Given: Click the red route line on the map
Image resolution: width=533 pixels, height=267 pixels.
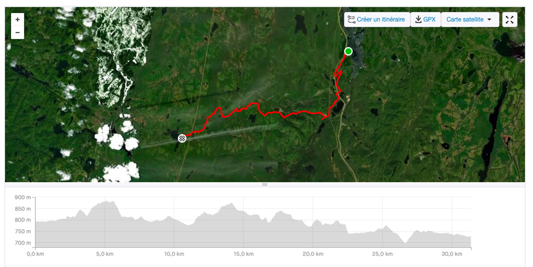Looking at the screenshot, I should pos(300,113).
